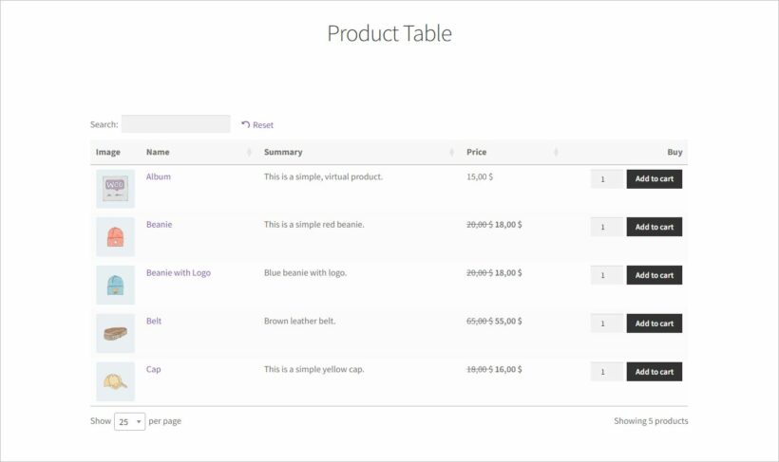Viewport: 779px width, 462px height.
Task: Click the Image column header
Action: pos(107,153)
